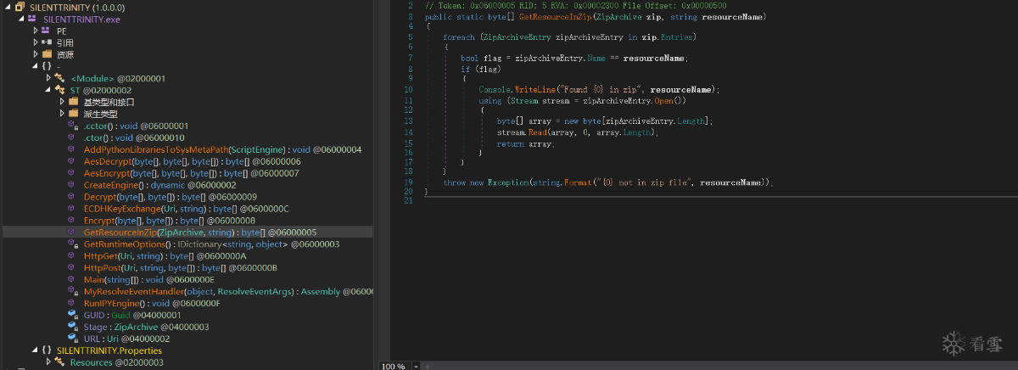The image size is (1018, 370).
Task: Click the horizontal scrollbar left arrow
Action: coord(428,366)
